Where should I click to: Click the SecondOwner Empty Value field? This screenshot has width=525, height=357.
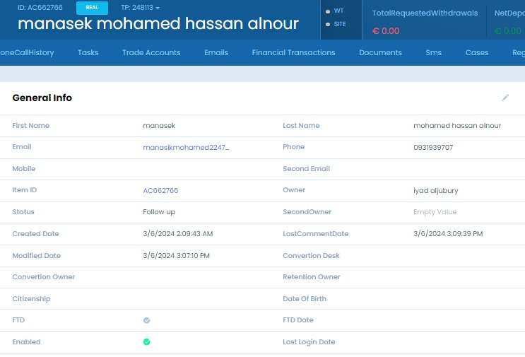435,211
